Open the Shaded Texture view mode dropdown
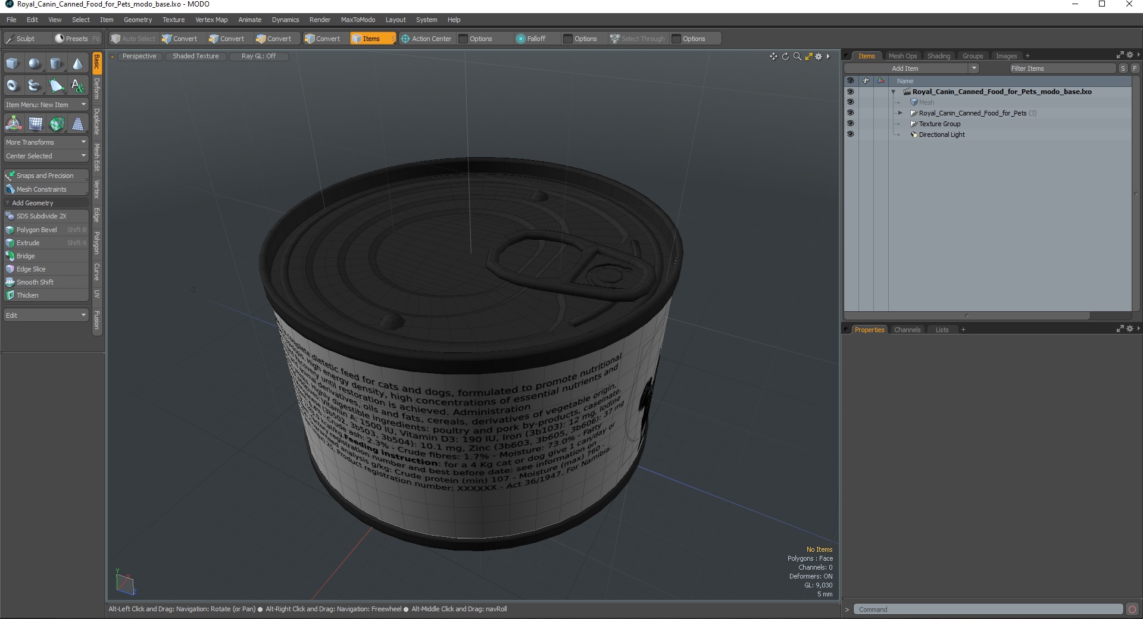Viewport: 1143px width, 619px height. coord(196,56)
